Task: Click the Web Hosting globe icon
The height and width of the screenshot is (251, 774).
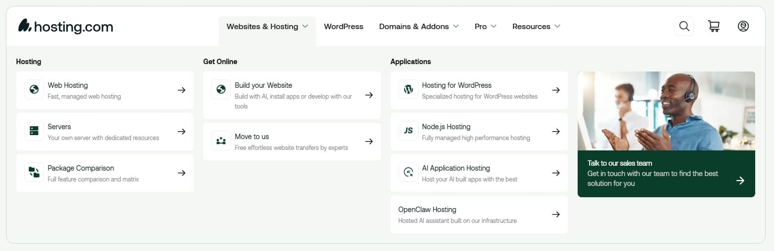Action: (x=34, y=90)
